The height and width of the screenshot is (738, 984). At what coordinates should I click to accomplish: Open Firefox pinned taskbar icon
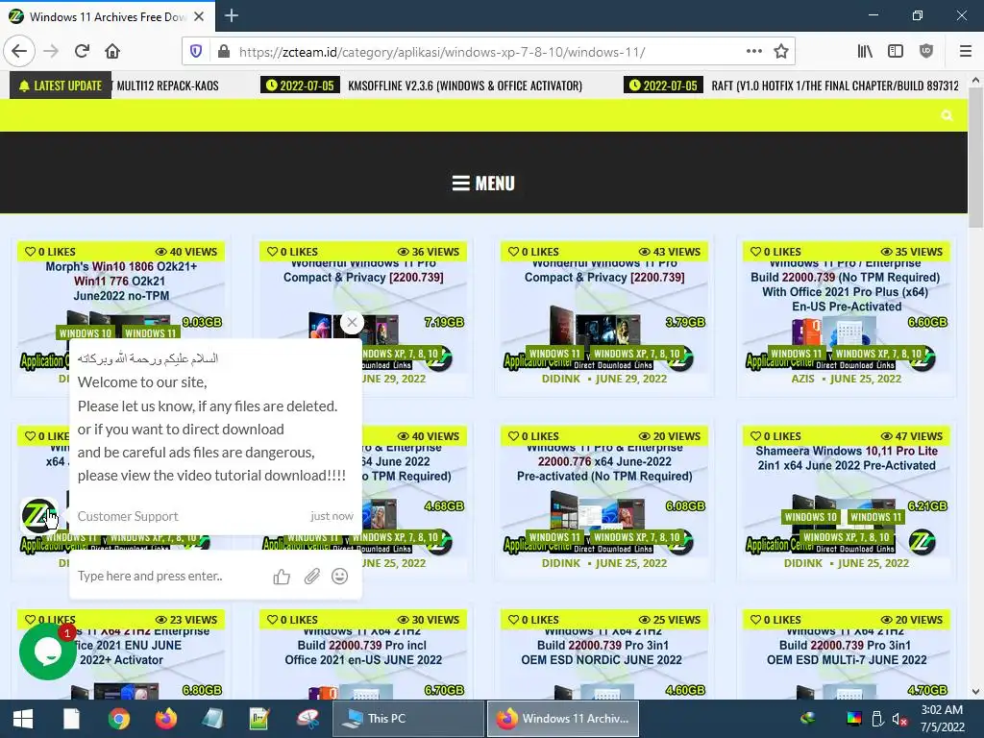[166, 719]
